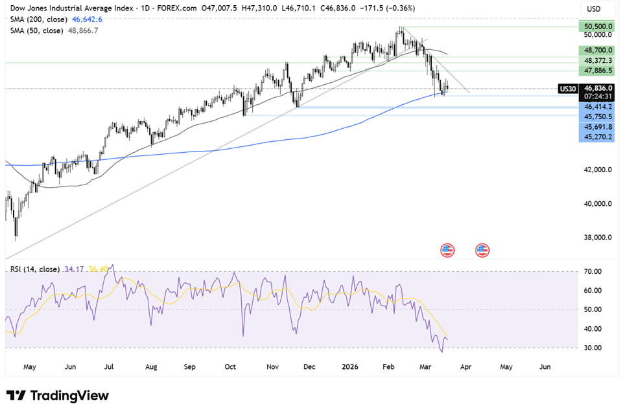Click the 45,691.8 blue price label
Viewport: 625px width, 415px height.
596,128
